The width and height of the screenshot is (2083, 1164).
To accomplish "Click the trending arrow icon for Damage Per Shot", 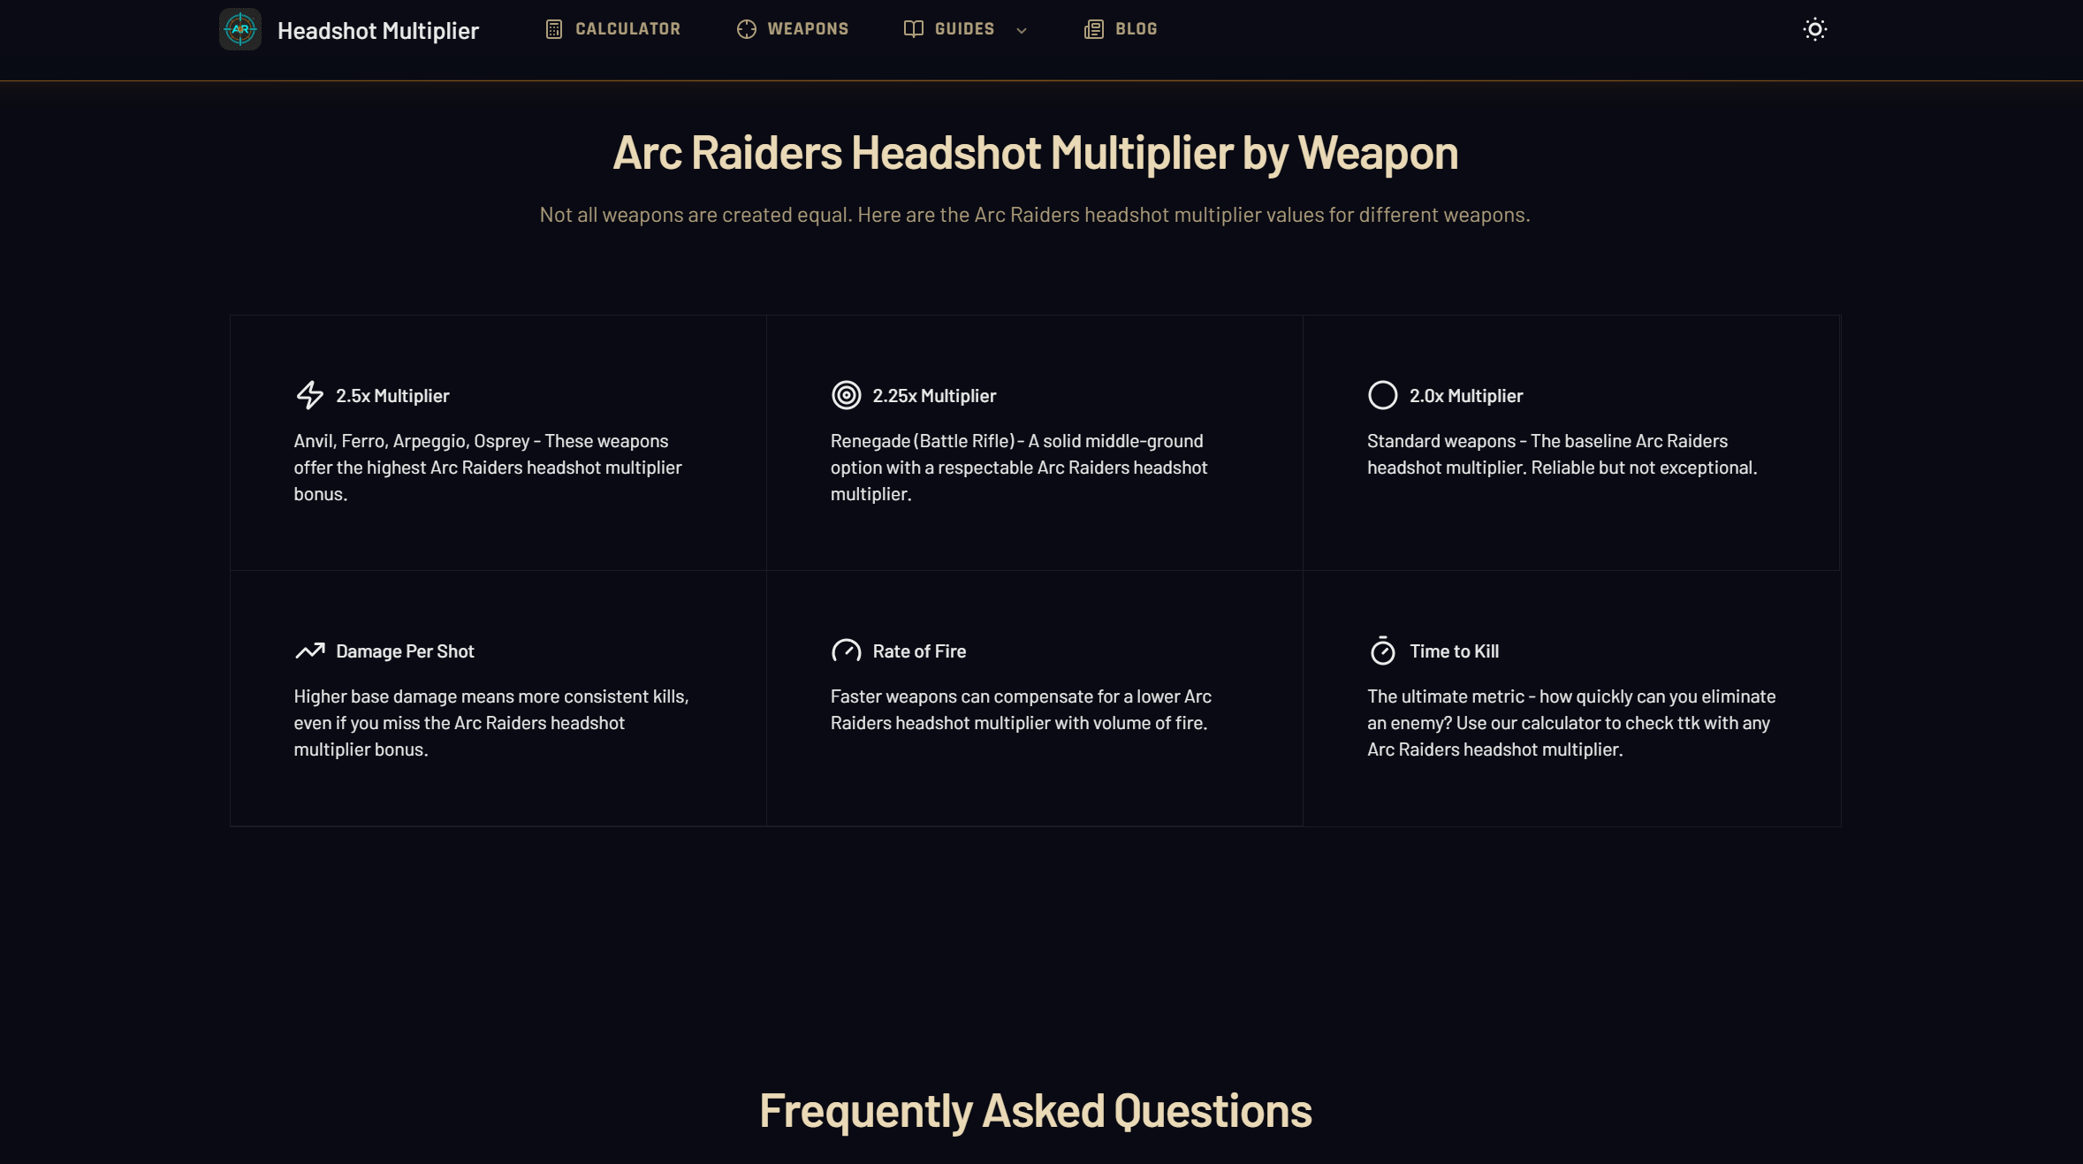I will (x=309, y=650).
